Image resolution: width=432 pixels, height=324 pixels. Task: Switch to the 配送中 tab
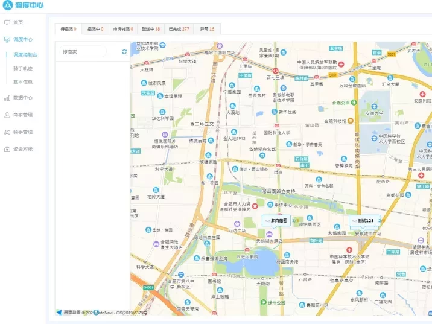coord(150,29)
